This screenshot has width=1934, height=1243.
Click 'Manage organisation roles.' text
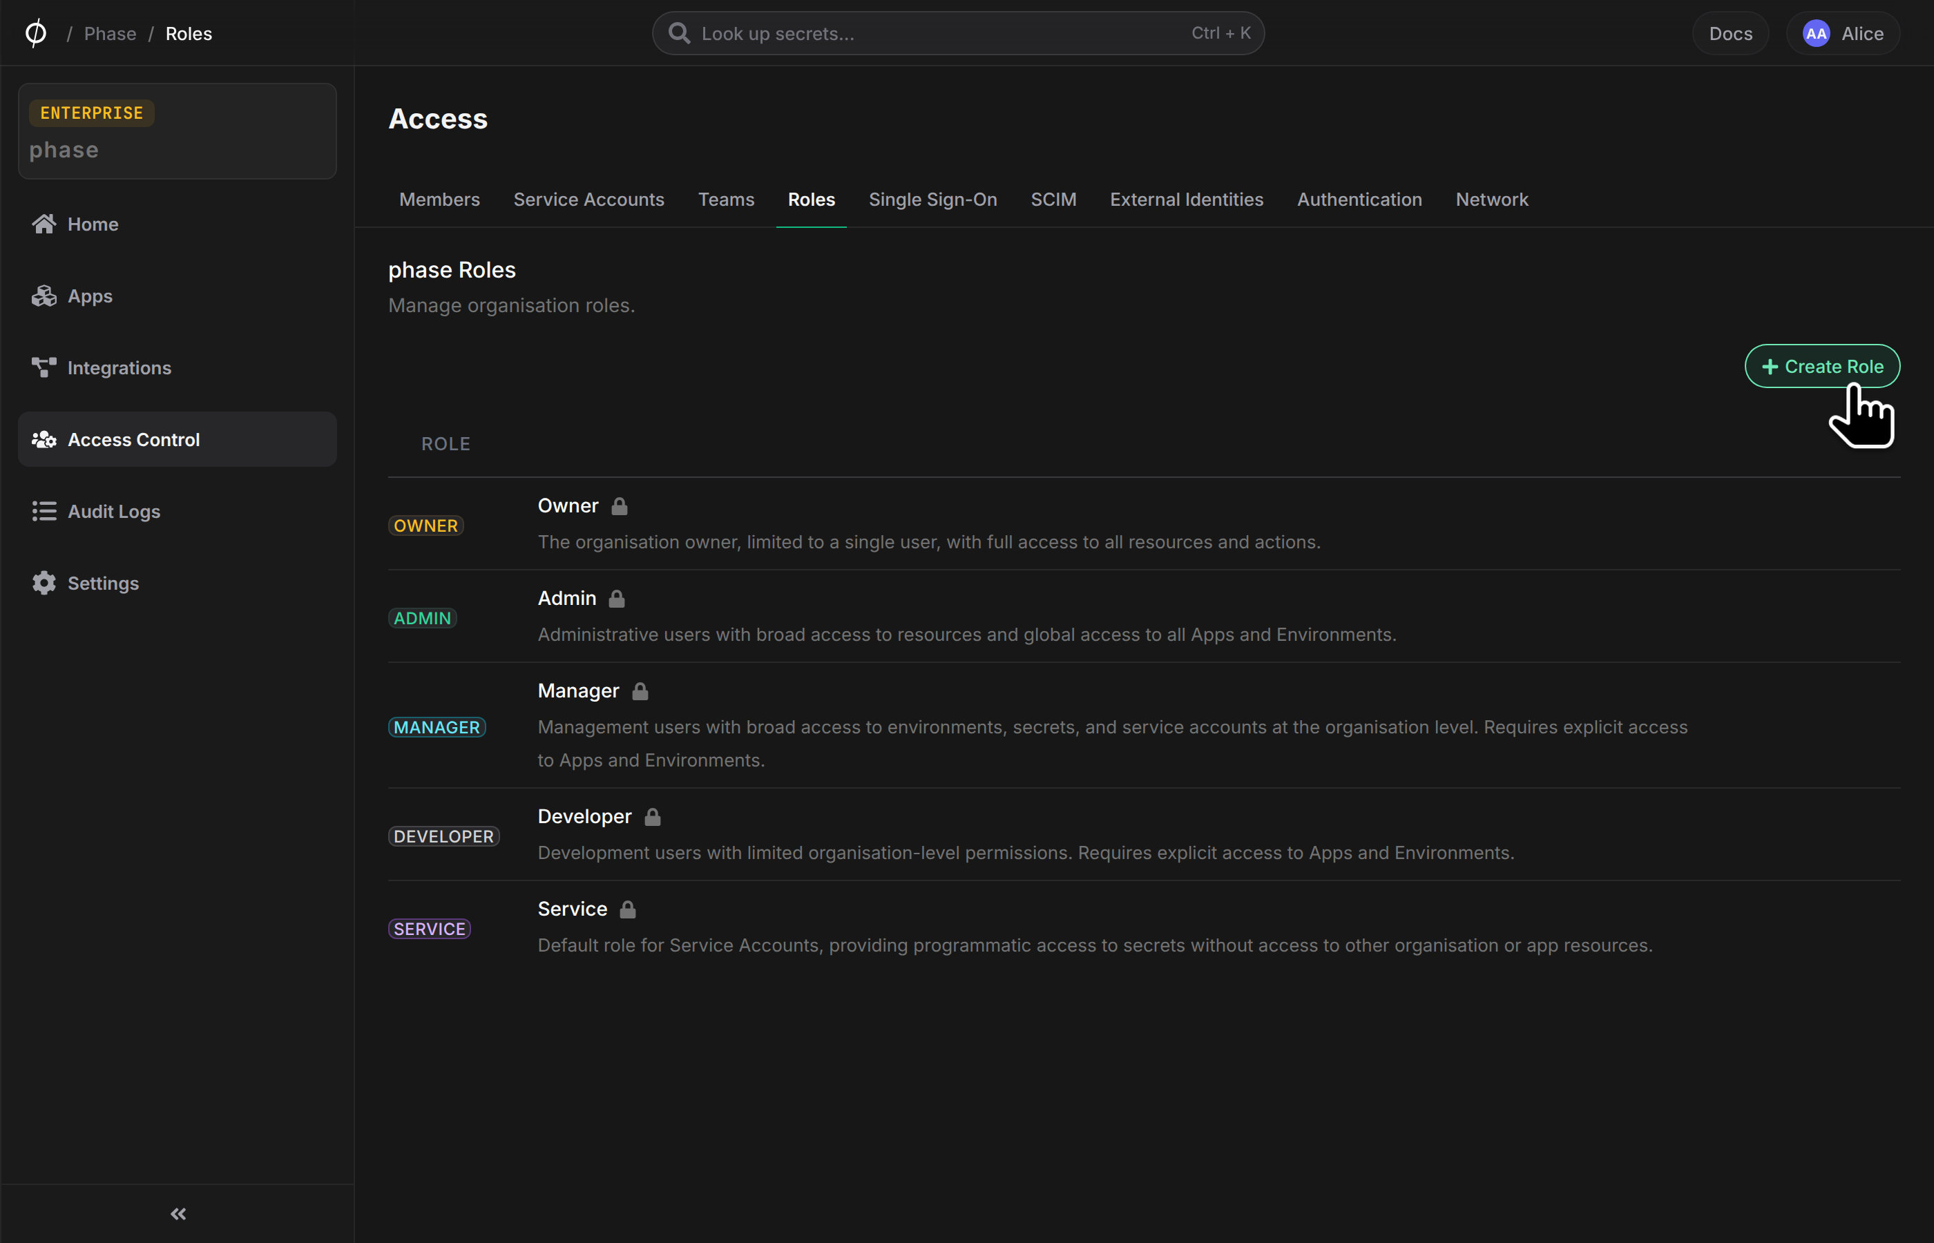click(x=511, y=305)
